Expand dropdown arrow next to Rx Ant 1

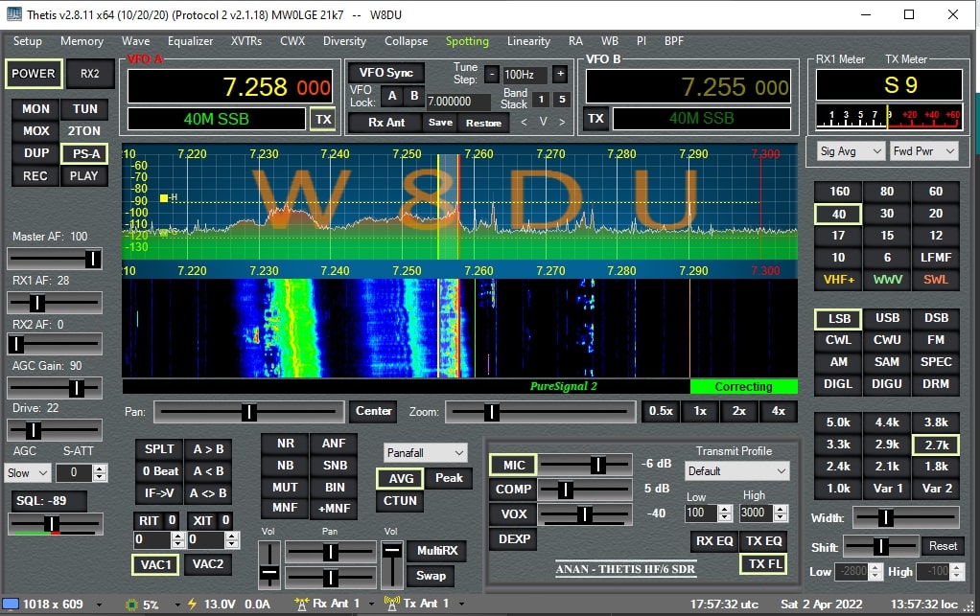tap(371, 605)
